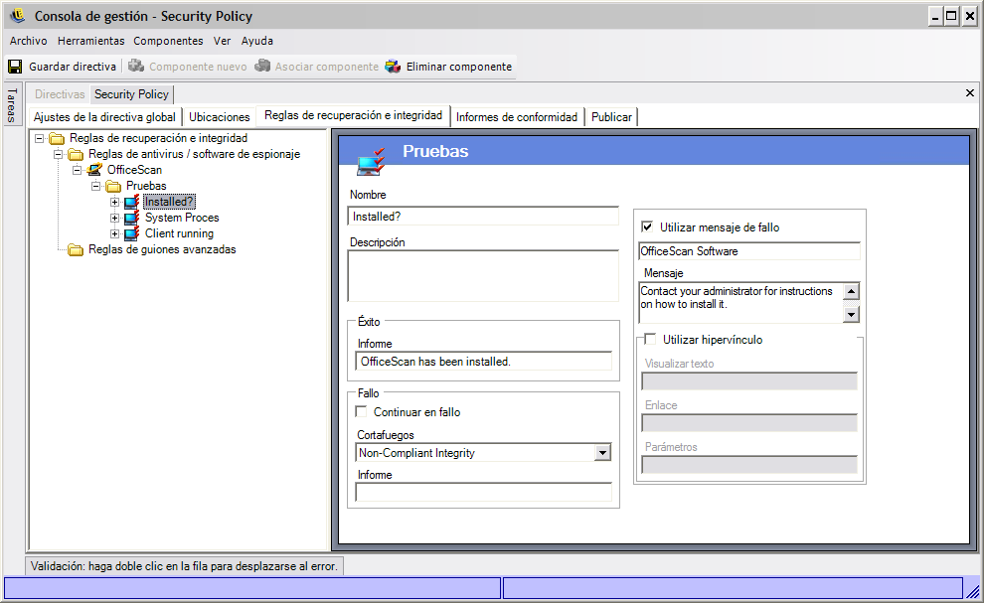Expand the Installed? tree node
Viewport: 984px width, 603px height.
click(x=115, y=202)
